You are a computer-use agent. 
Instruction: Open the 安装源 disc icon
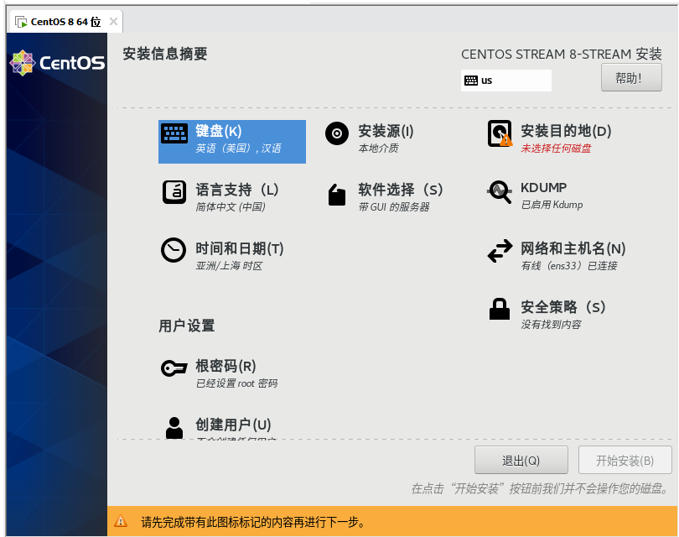[x=337, y=133]
